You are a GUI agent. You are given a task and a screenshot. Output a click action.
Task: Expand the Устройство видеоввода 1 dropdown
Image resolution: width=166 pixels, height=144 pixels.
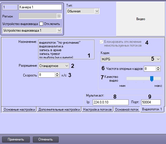coord(32,30)
